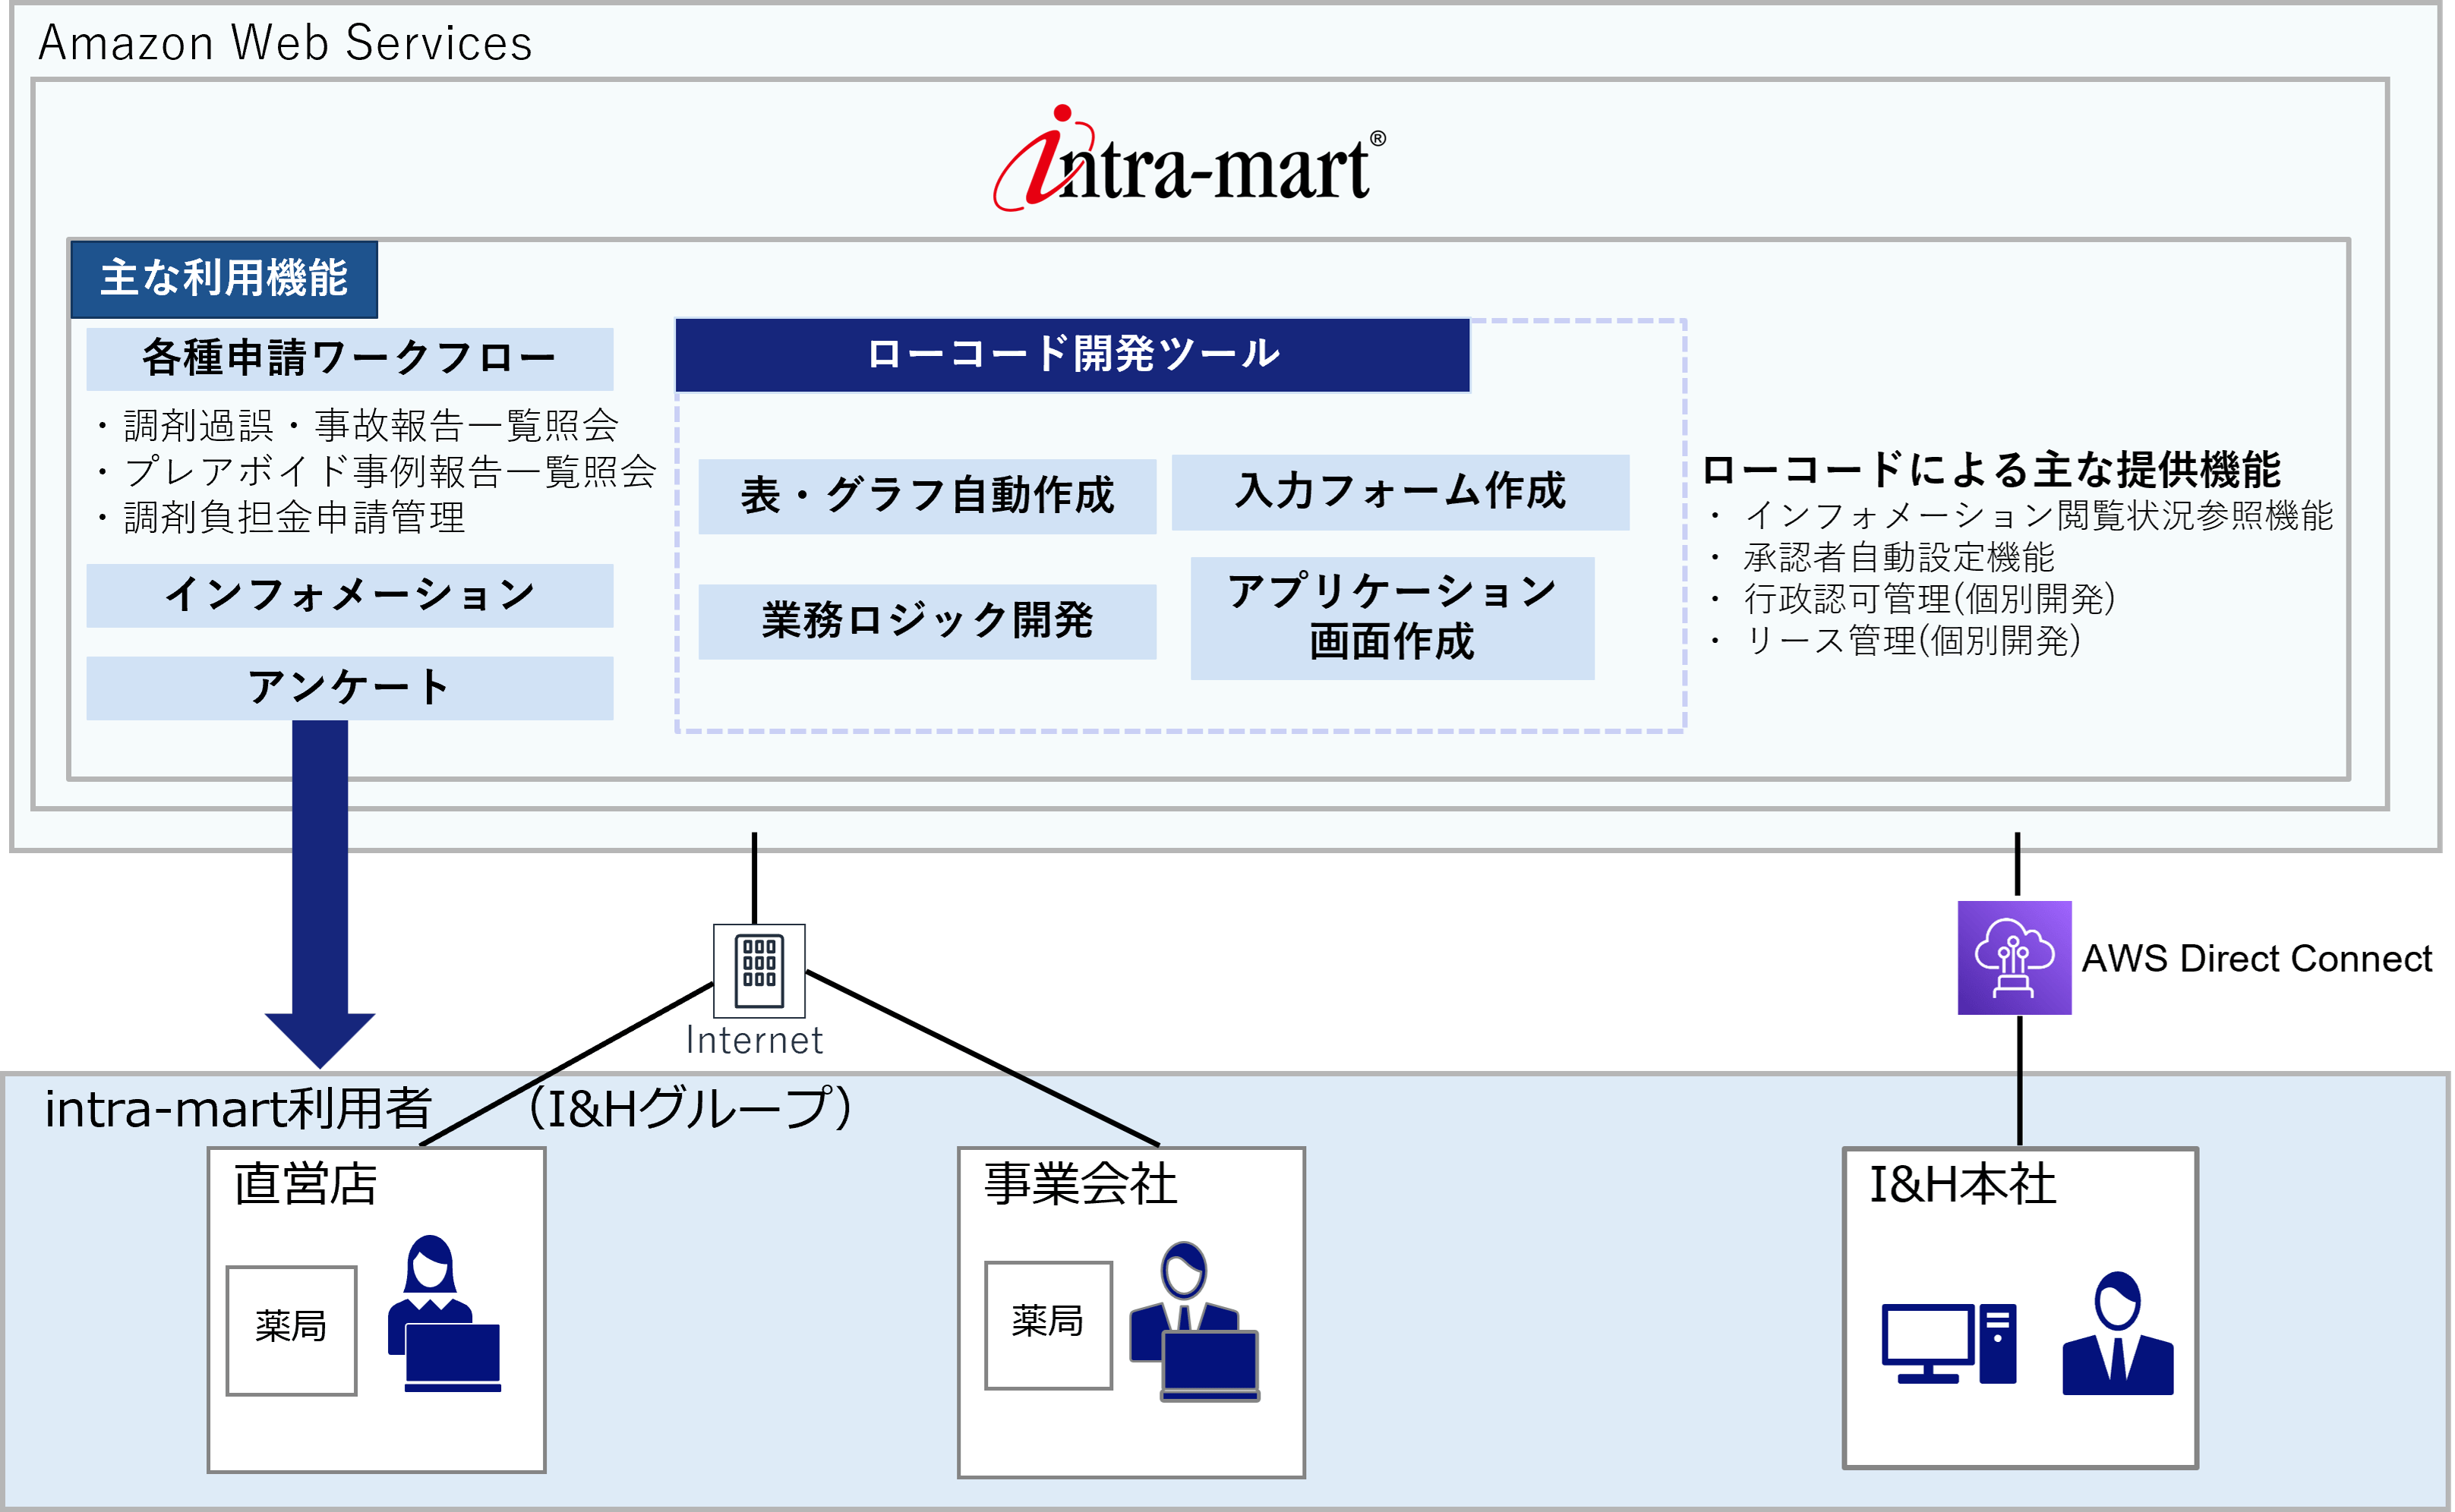Image resolution: width=2455 pixels, height=1512 pixels.
Task: Click the AWS Direct Connect label
Action: coord(2256,959)
